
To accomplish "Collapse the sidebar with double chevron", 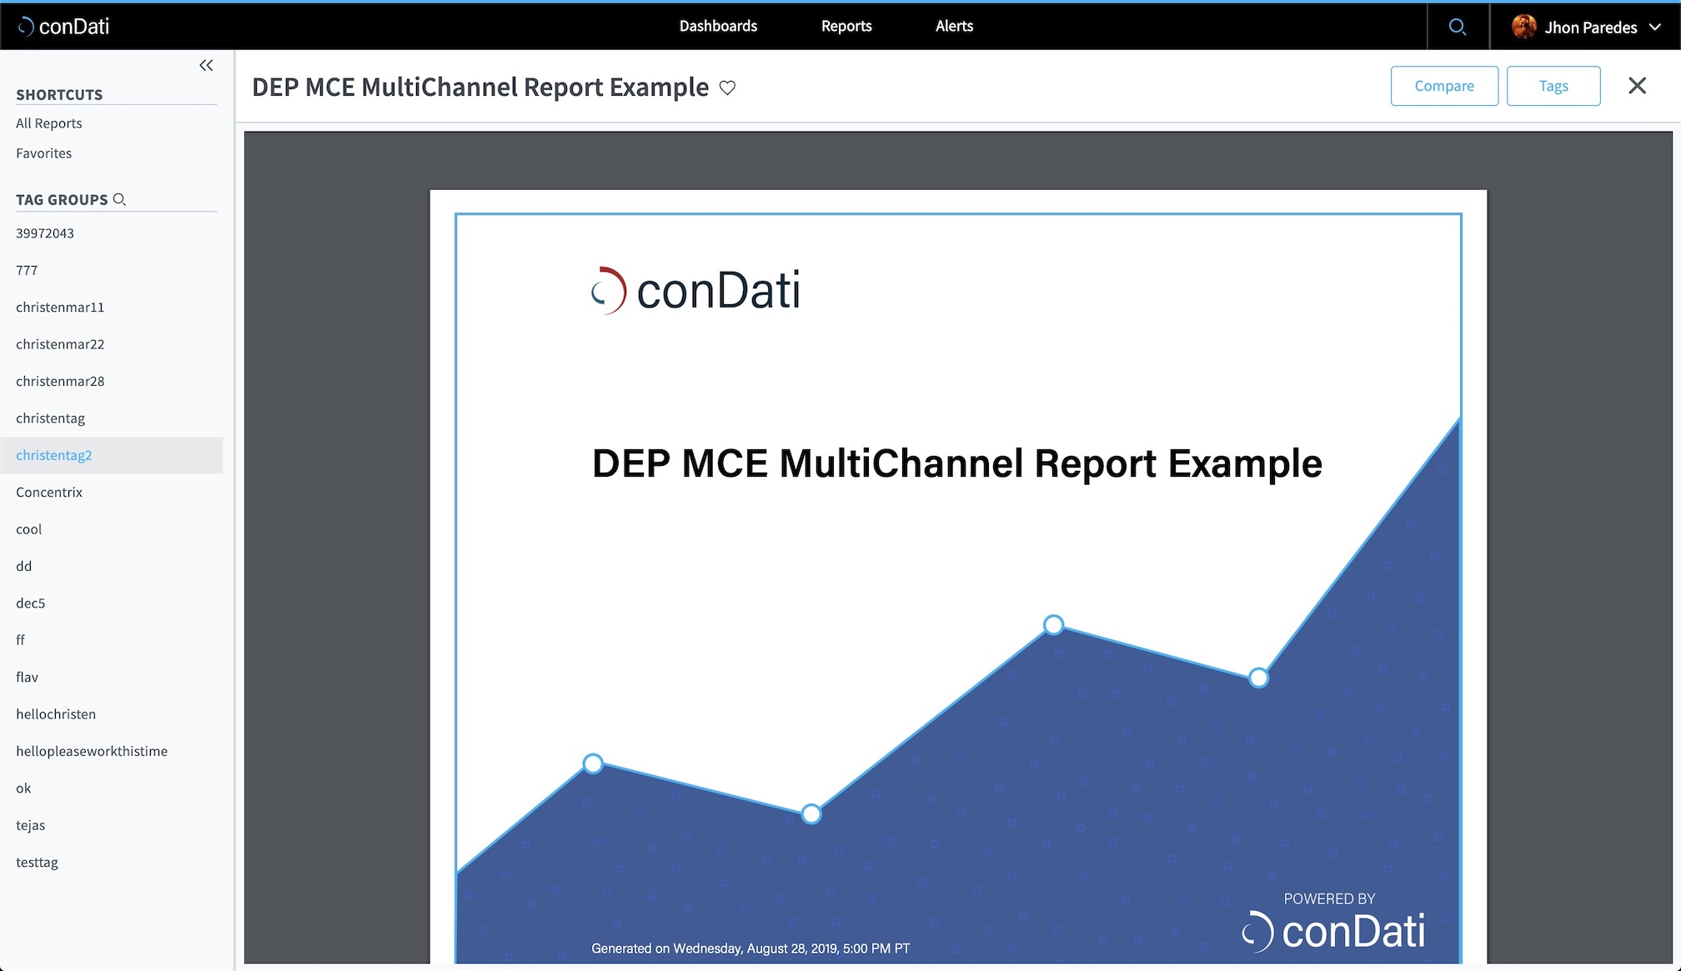I will 206,65.
